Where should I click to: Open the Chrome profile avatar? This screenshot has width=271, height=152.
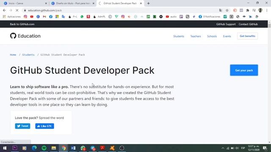pos(260,10)
